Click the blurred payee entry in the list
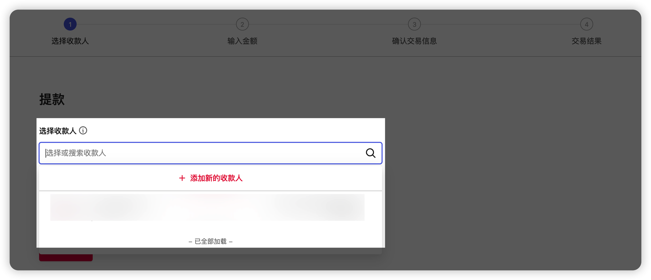Screen dimensions: 651x280 207,207
